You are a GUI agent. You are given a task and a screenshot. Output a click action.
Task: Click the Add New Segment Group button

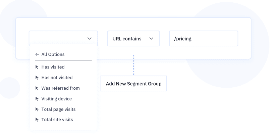point(133,84)
